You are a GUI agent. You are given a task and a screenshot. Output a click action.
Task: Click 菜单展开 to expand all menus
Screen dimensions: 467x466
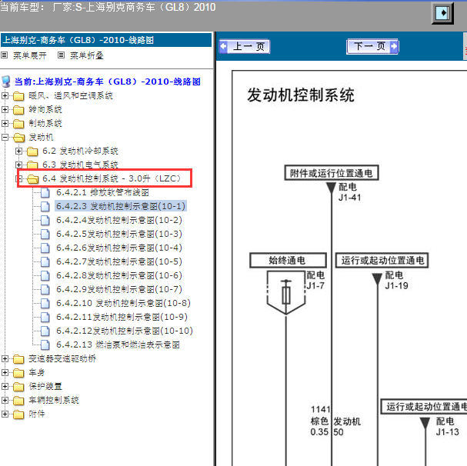pyautogui.click(x=30, y=55)
